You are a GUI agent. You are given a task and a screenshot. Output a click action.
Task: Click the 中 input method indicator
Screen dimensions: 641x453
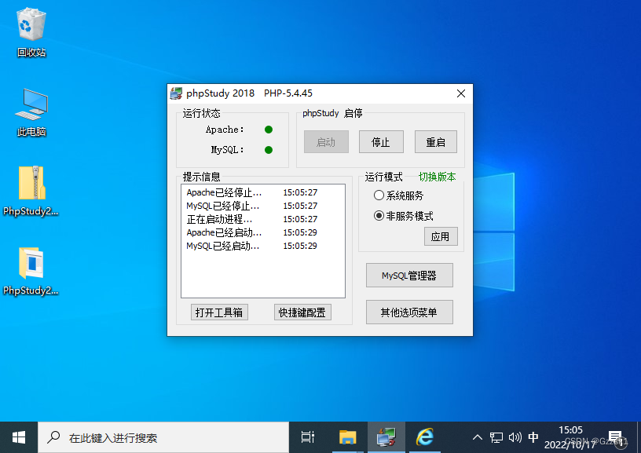[533, 437]
